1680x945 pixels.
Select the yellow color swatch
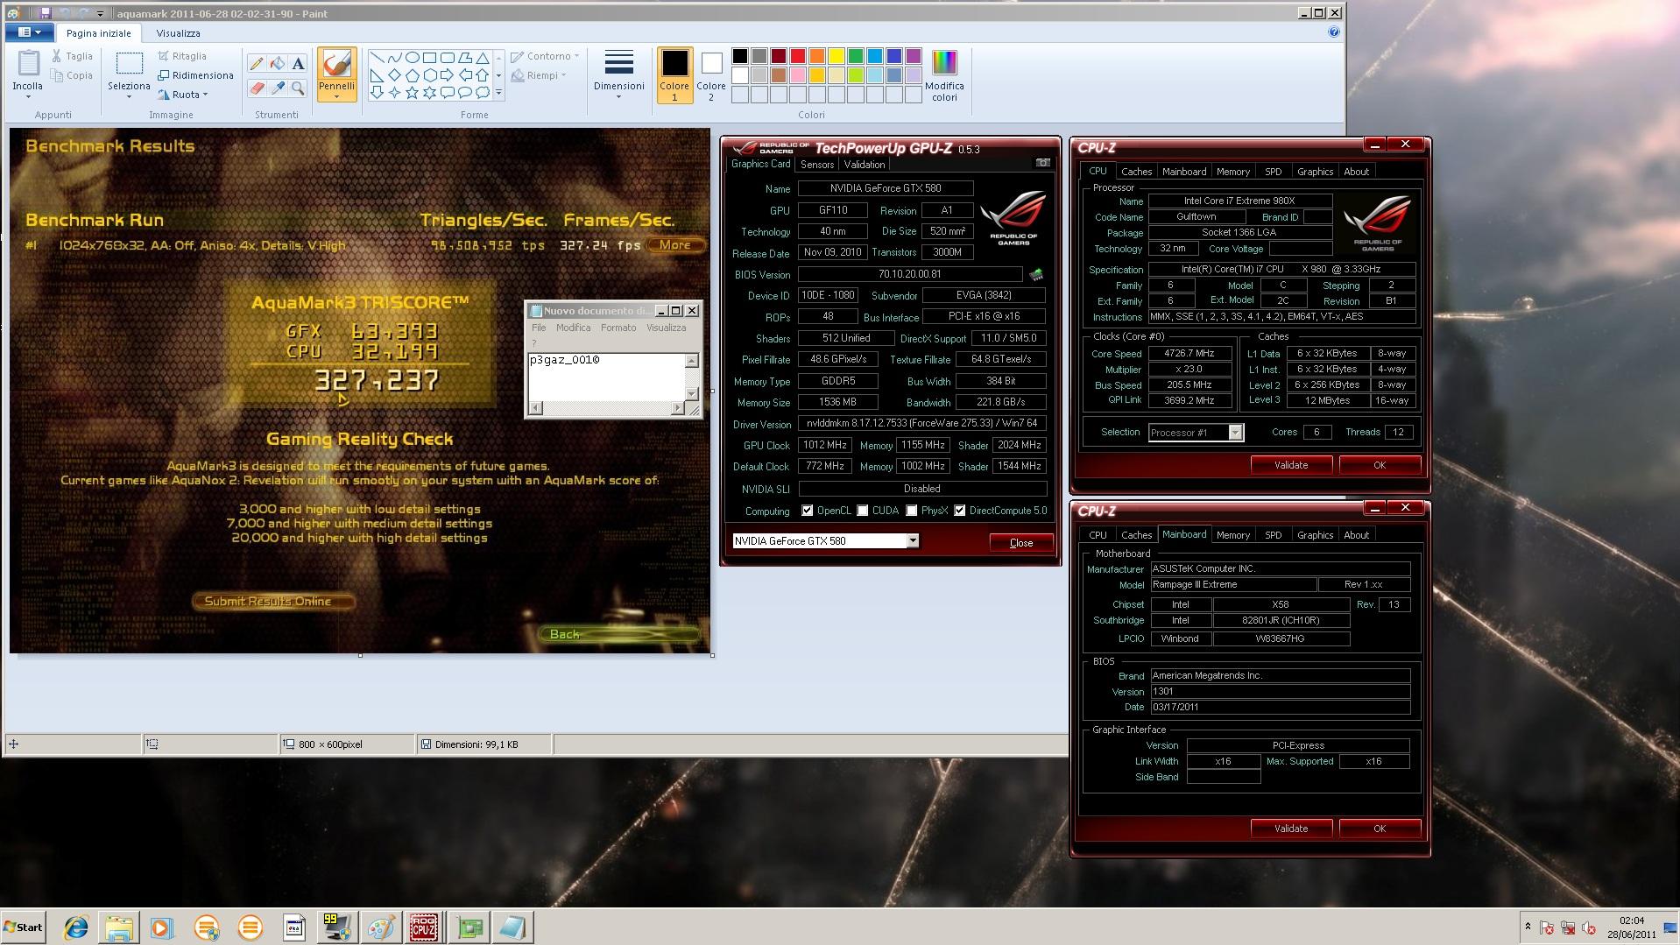836,56
